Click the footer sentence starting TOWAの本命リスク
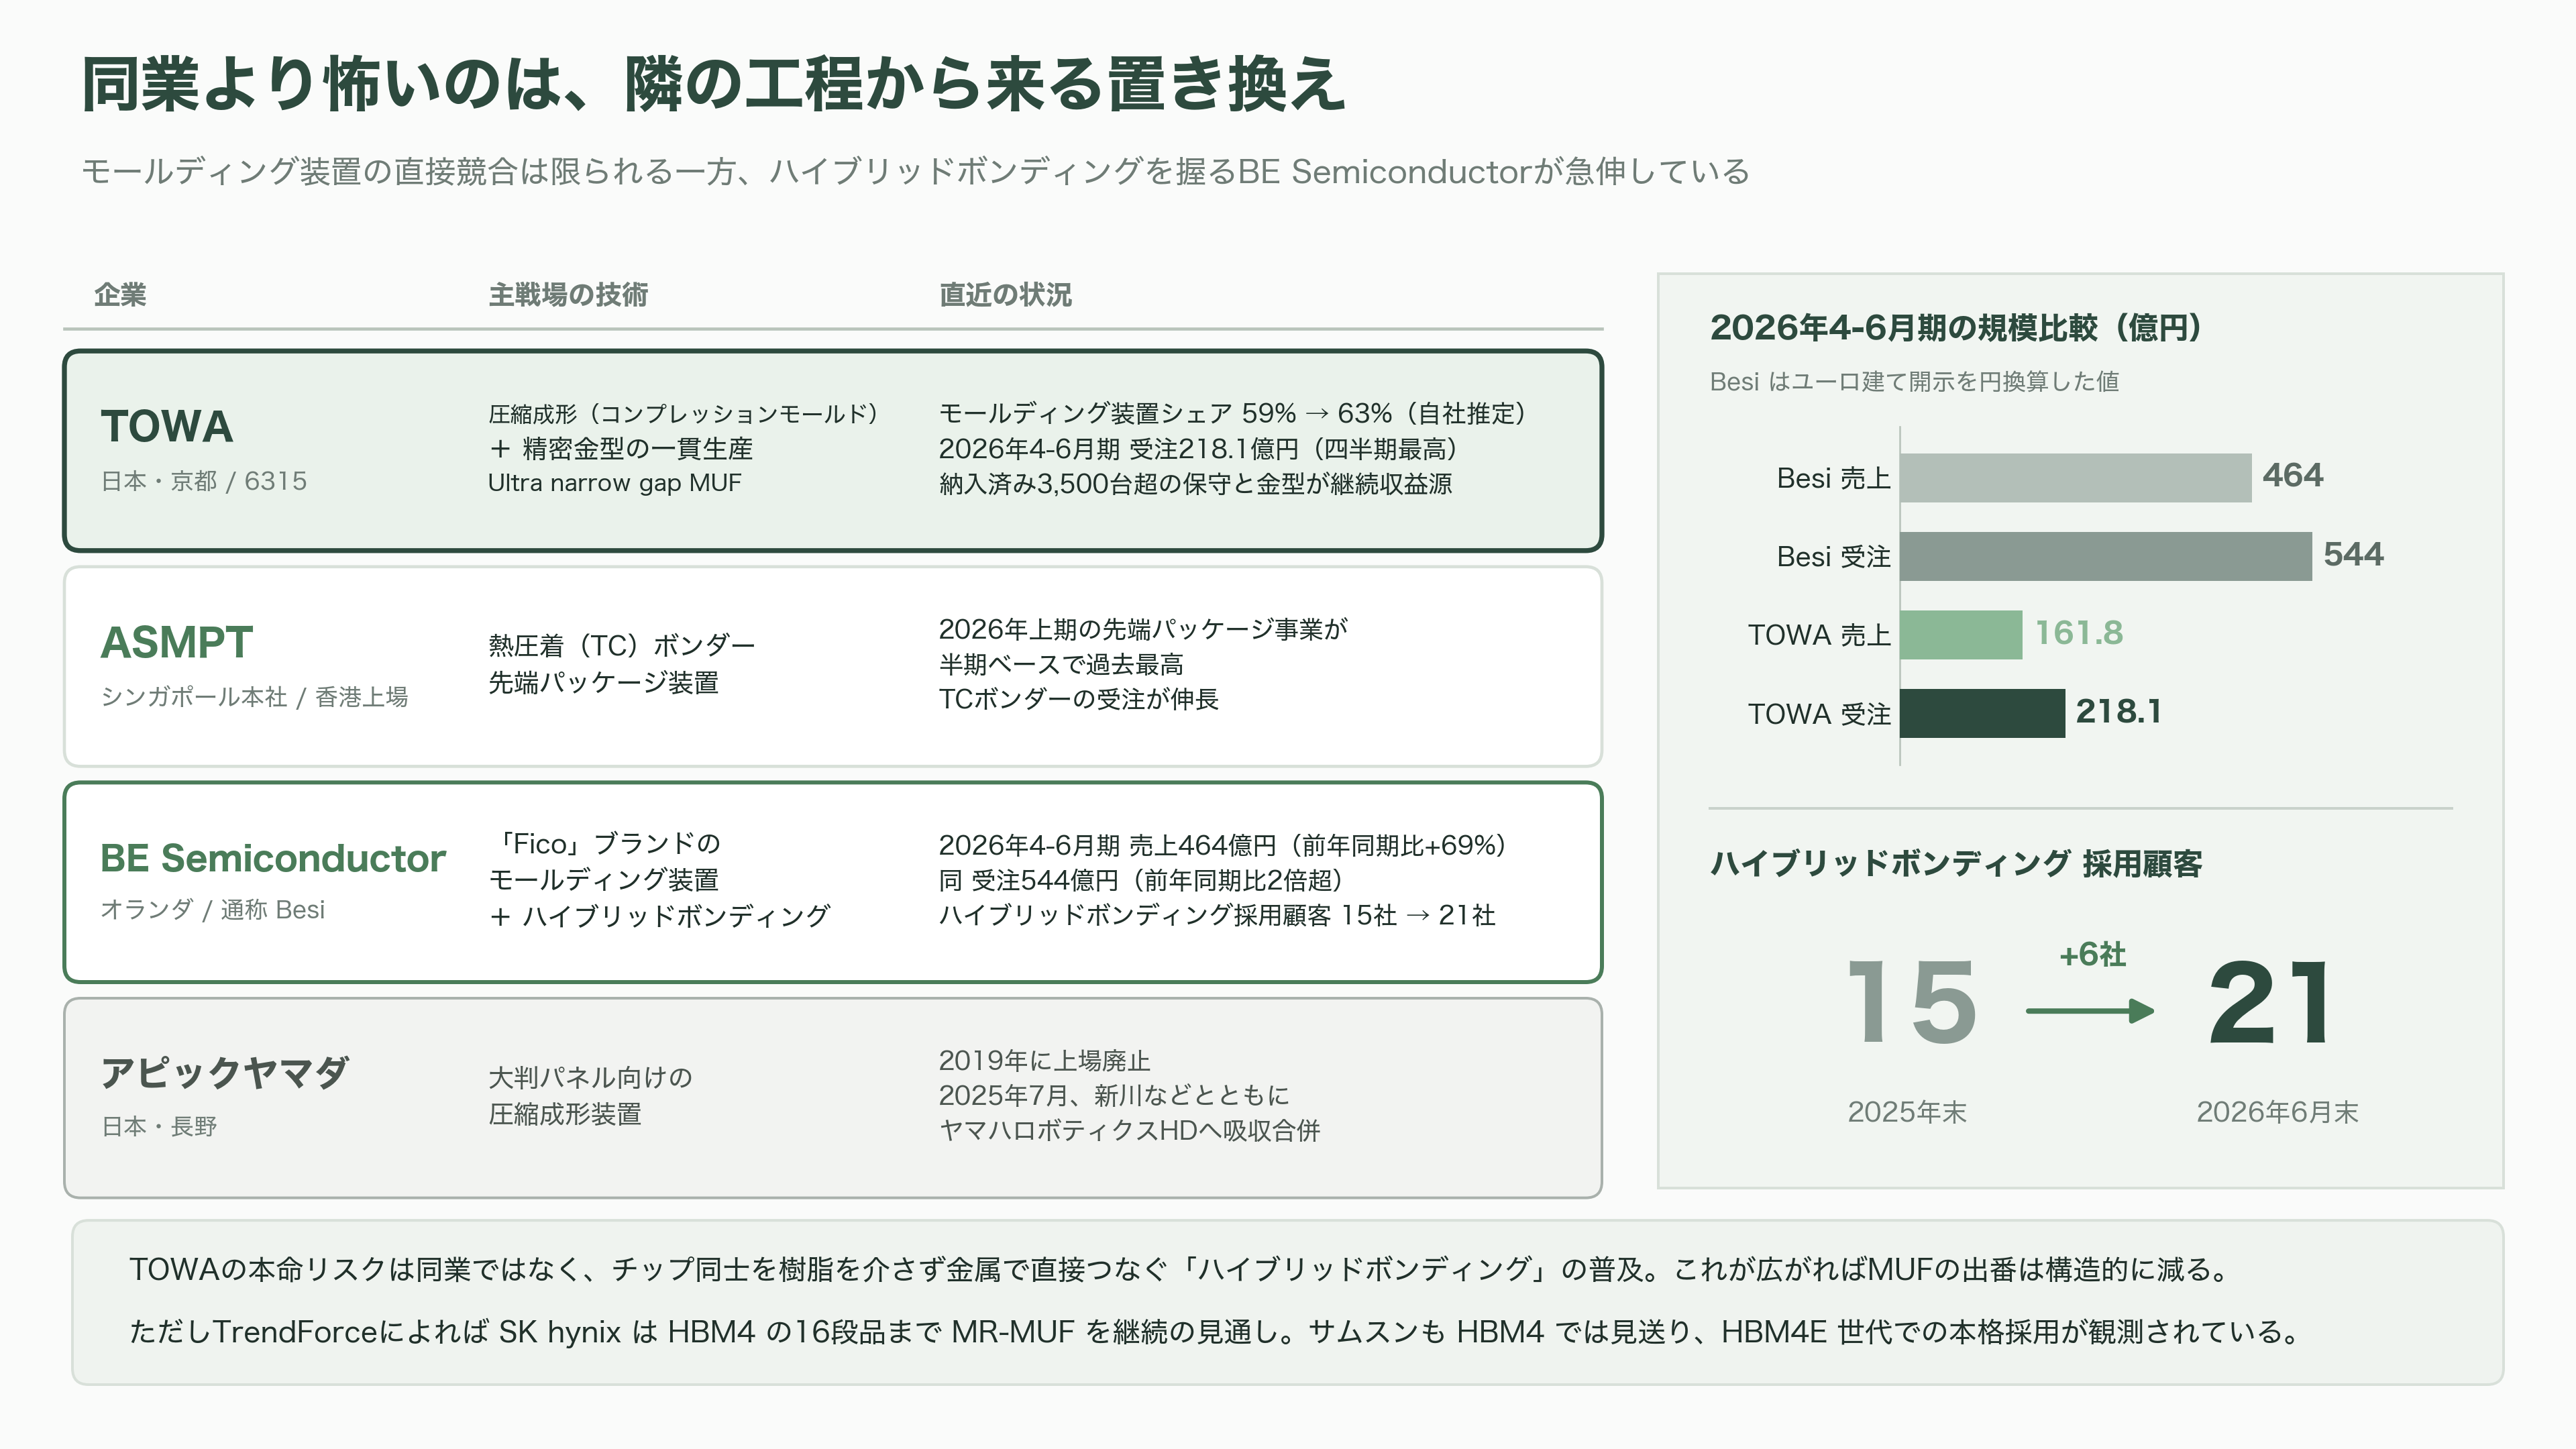The width and height of the screenshot is (2576, 1449). [x=1183, y=1269]
